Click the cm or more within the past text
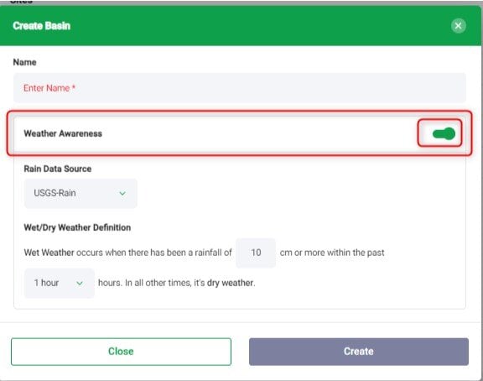The height and width of the screenshot is (381, 483). [x=332, y=253]
